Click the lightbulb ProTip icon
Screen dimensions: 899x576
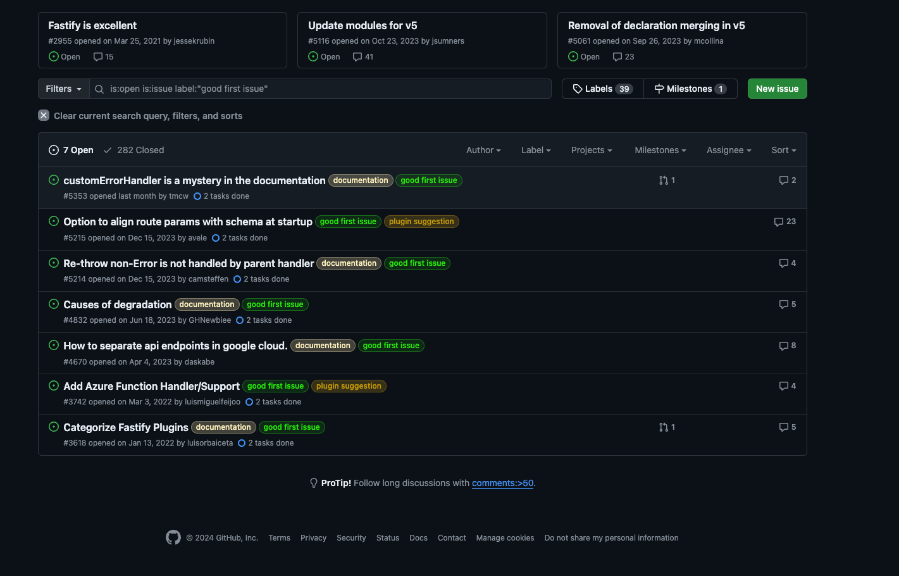(x=314, y=483)
